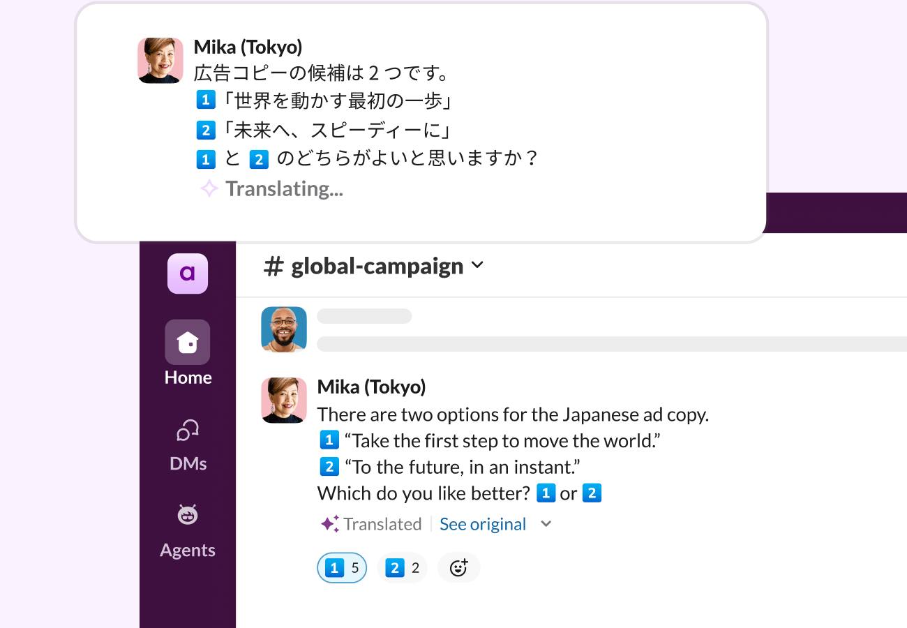907x628 pixels.
Task: Toggle the number 1 emoji reaction
Action: 341,567
